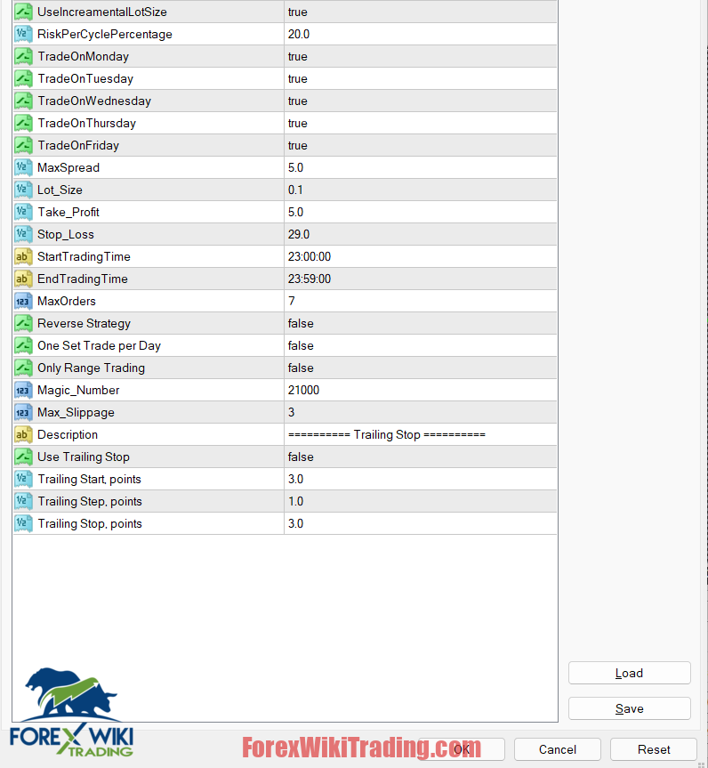708x768 pixels.
Task: Click the Use Trailing Stop boolean icon
Action: (x=23, y=457)
